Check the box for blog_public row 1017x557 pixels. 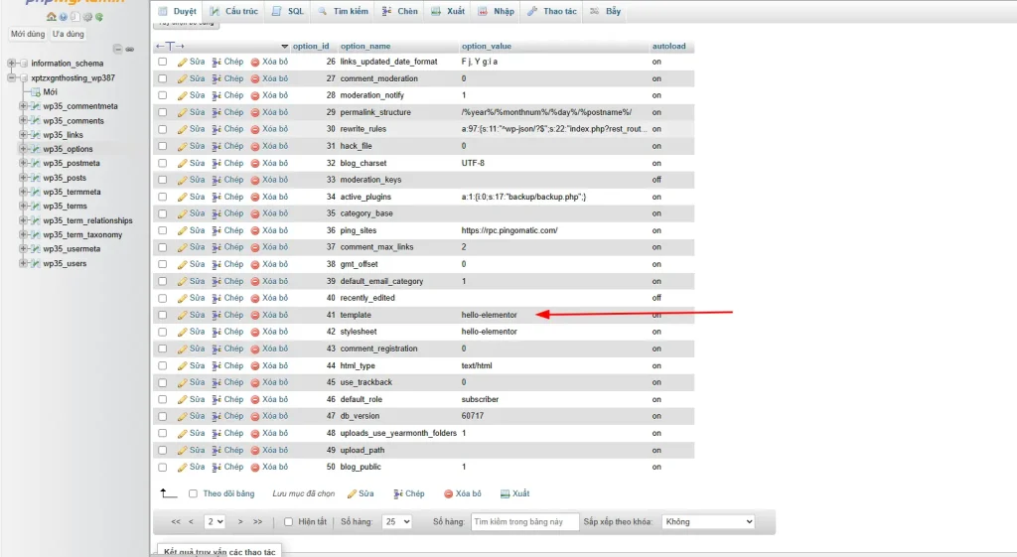163,468
